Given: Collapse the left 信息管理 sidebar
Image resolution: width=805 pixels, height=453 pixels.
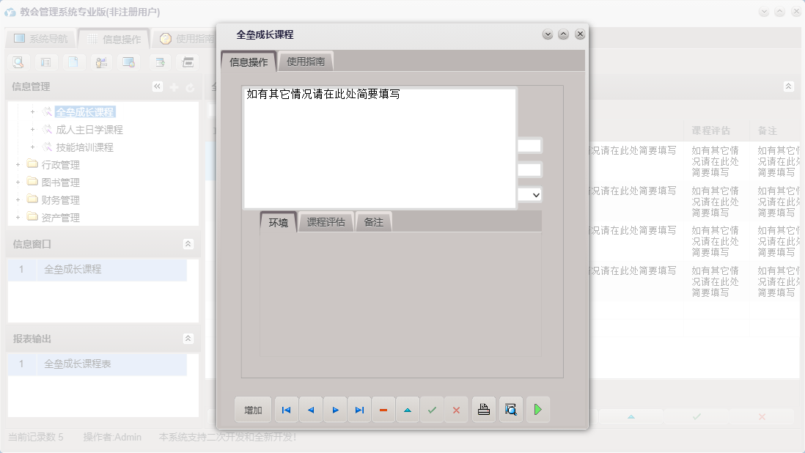Looking at the screenshot, I should click(x=157, y=86).
